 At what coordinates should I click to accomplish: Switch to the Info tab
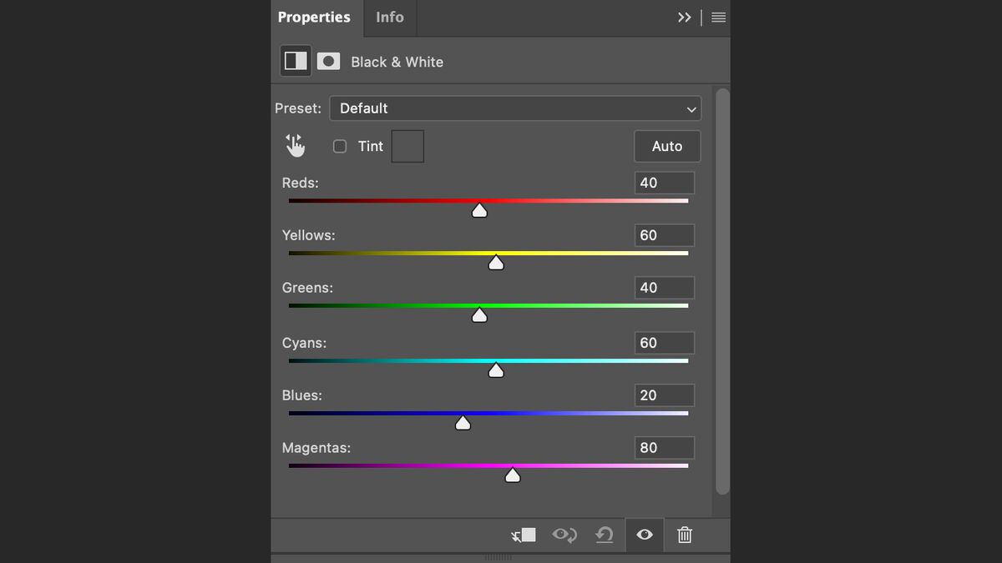click(x=390, y=18)
